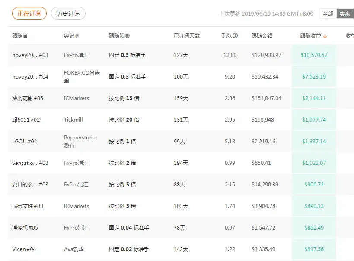
Task: Click profit value $1,977.74
Action: point(314,119)
